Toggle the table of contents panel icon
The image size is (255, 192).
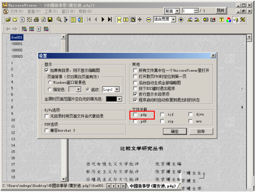(73, 20)
